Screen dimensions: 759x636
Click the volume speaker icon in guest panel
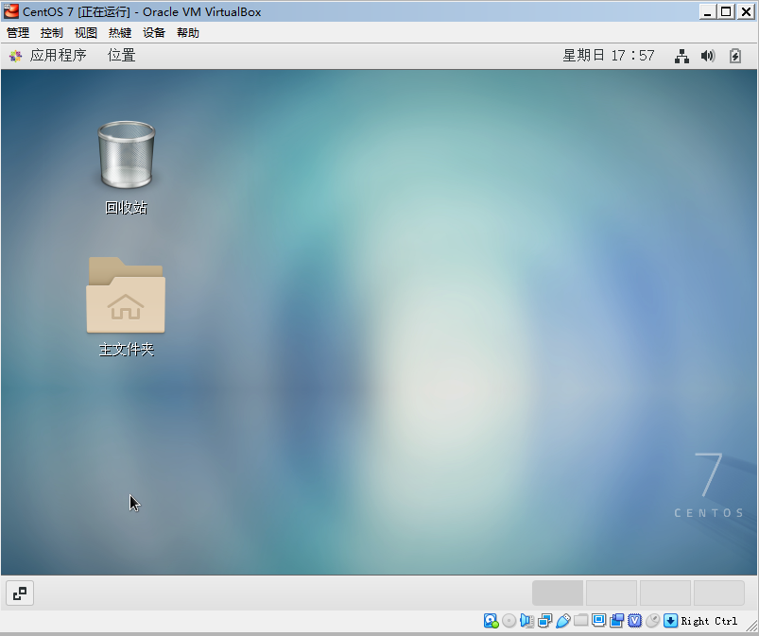tap(707, 56)
